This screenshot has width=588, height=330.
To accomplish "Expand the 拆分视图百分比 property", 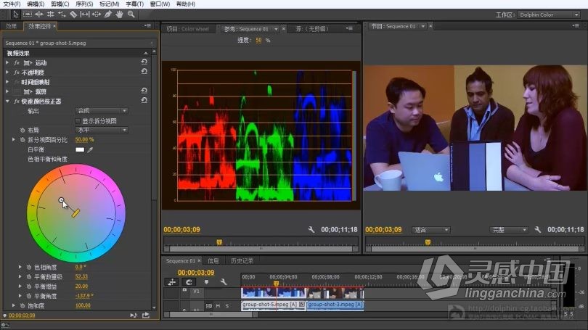I will coord(14,139).
